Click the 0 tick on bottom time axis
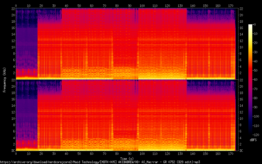This screenshot has width=262, height=164. [x=16, y=153]
